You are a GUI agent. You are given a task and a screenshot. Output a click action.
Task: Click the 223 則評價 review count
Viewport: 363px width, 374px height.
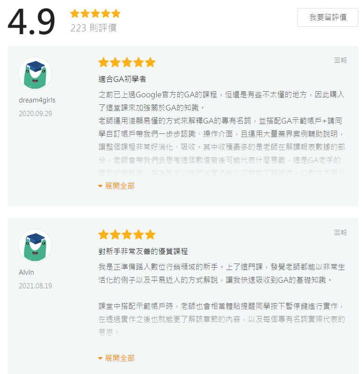click(93, 28)
